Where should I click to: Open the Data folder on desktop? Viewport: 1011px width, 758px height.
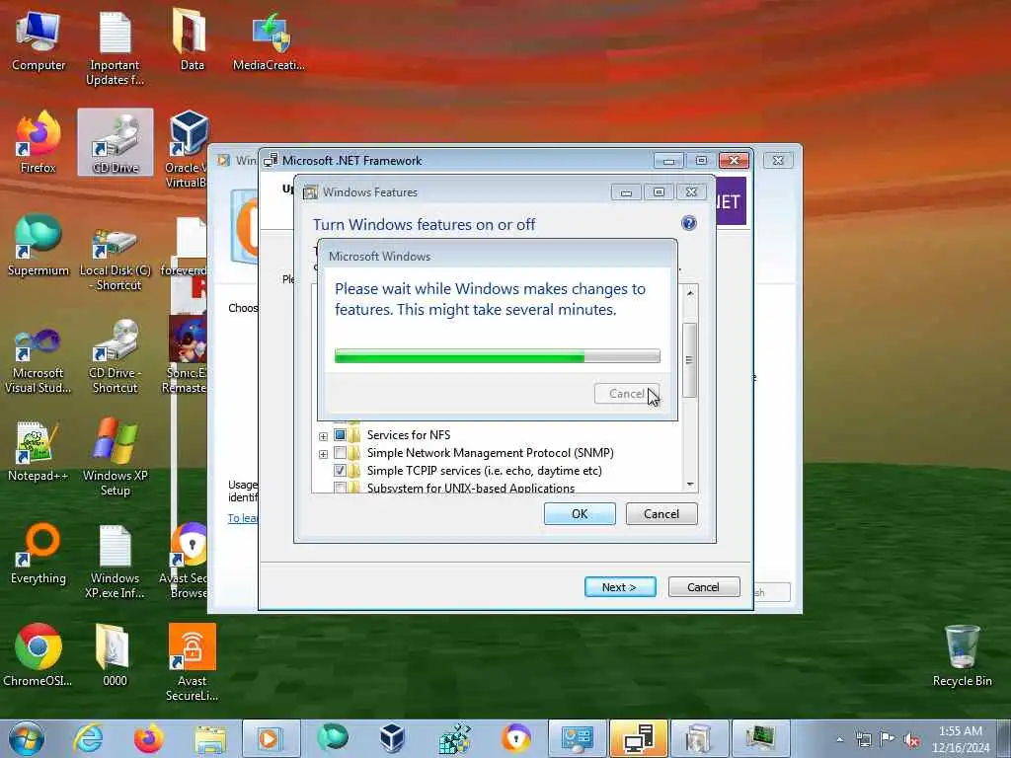click(x=192, y=39)
